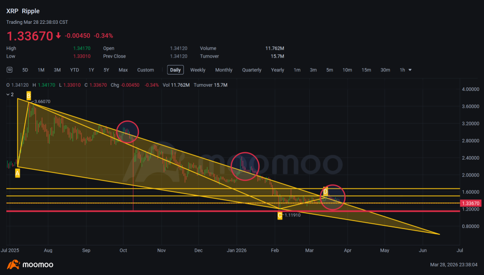Choose the 15m interval button
Viewport: 484px width, 275px height.
click(x=366, y=70)
